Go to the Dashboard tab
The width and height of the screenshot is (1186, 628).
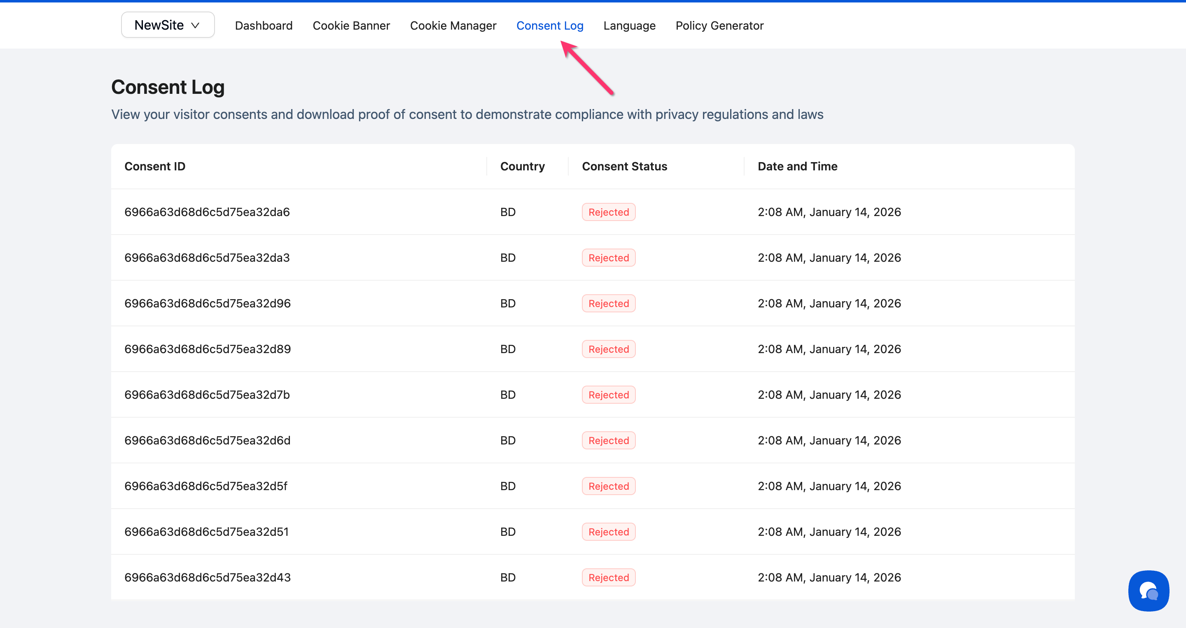264,26
